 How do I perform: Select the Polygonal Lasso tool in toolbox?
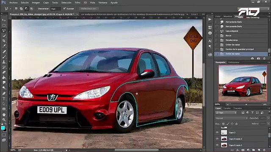(4, 30)
